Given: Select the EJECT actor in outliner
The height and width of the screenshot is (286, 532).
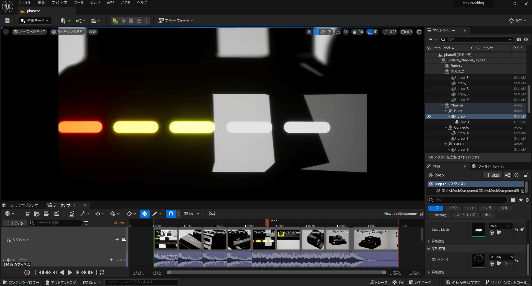Looking at the screenshot, I should (459, 144).
